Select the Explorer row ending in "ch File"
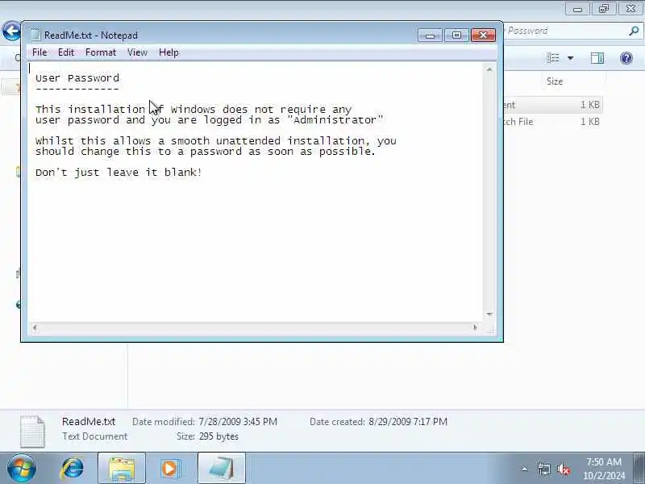This screenshot has width=645, height=484. click(x=552, y=122)
